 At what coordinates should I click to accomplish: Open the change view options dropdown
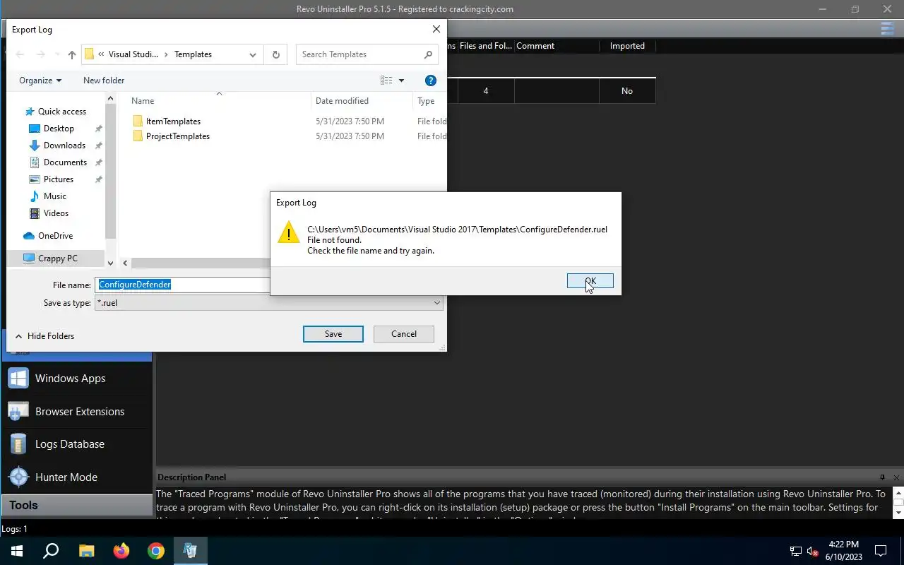402,81
